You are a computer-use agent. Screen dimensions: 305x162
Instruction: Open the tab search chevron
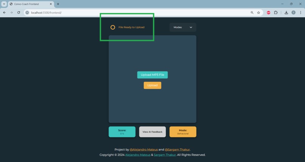(x=4, y=4)
